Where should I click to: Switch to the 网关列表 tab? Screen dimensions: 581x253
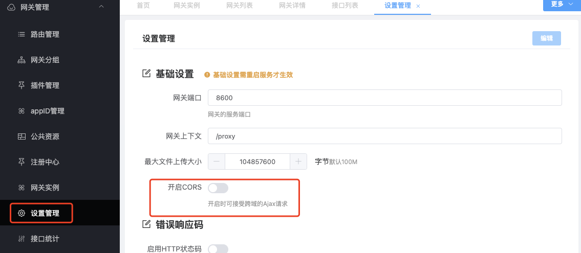[x=240, y=6]
